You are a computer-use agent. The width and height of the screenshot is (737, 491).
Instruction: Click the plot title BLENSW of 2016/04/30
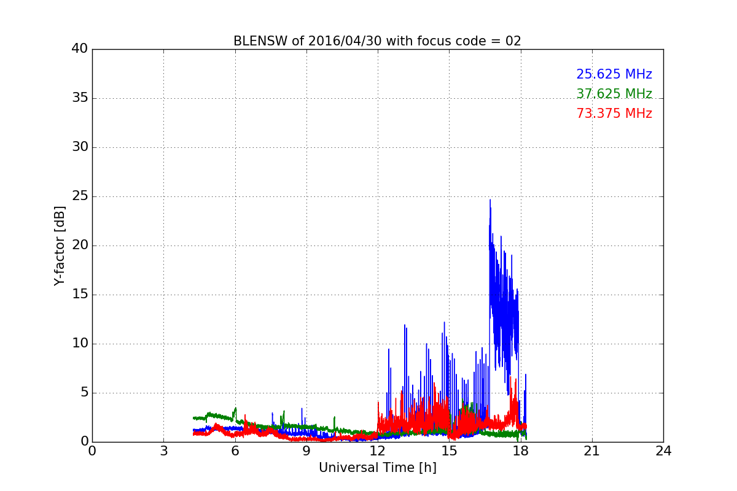(x=377, y=41)
